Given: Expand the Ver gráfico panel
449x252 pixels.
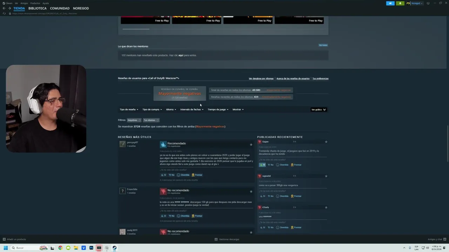Looking at the screenshot, I should tap(319, 110).
